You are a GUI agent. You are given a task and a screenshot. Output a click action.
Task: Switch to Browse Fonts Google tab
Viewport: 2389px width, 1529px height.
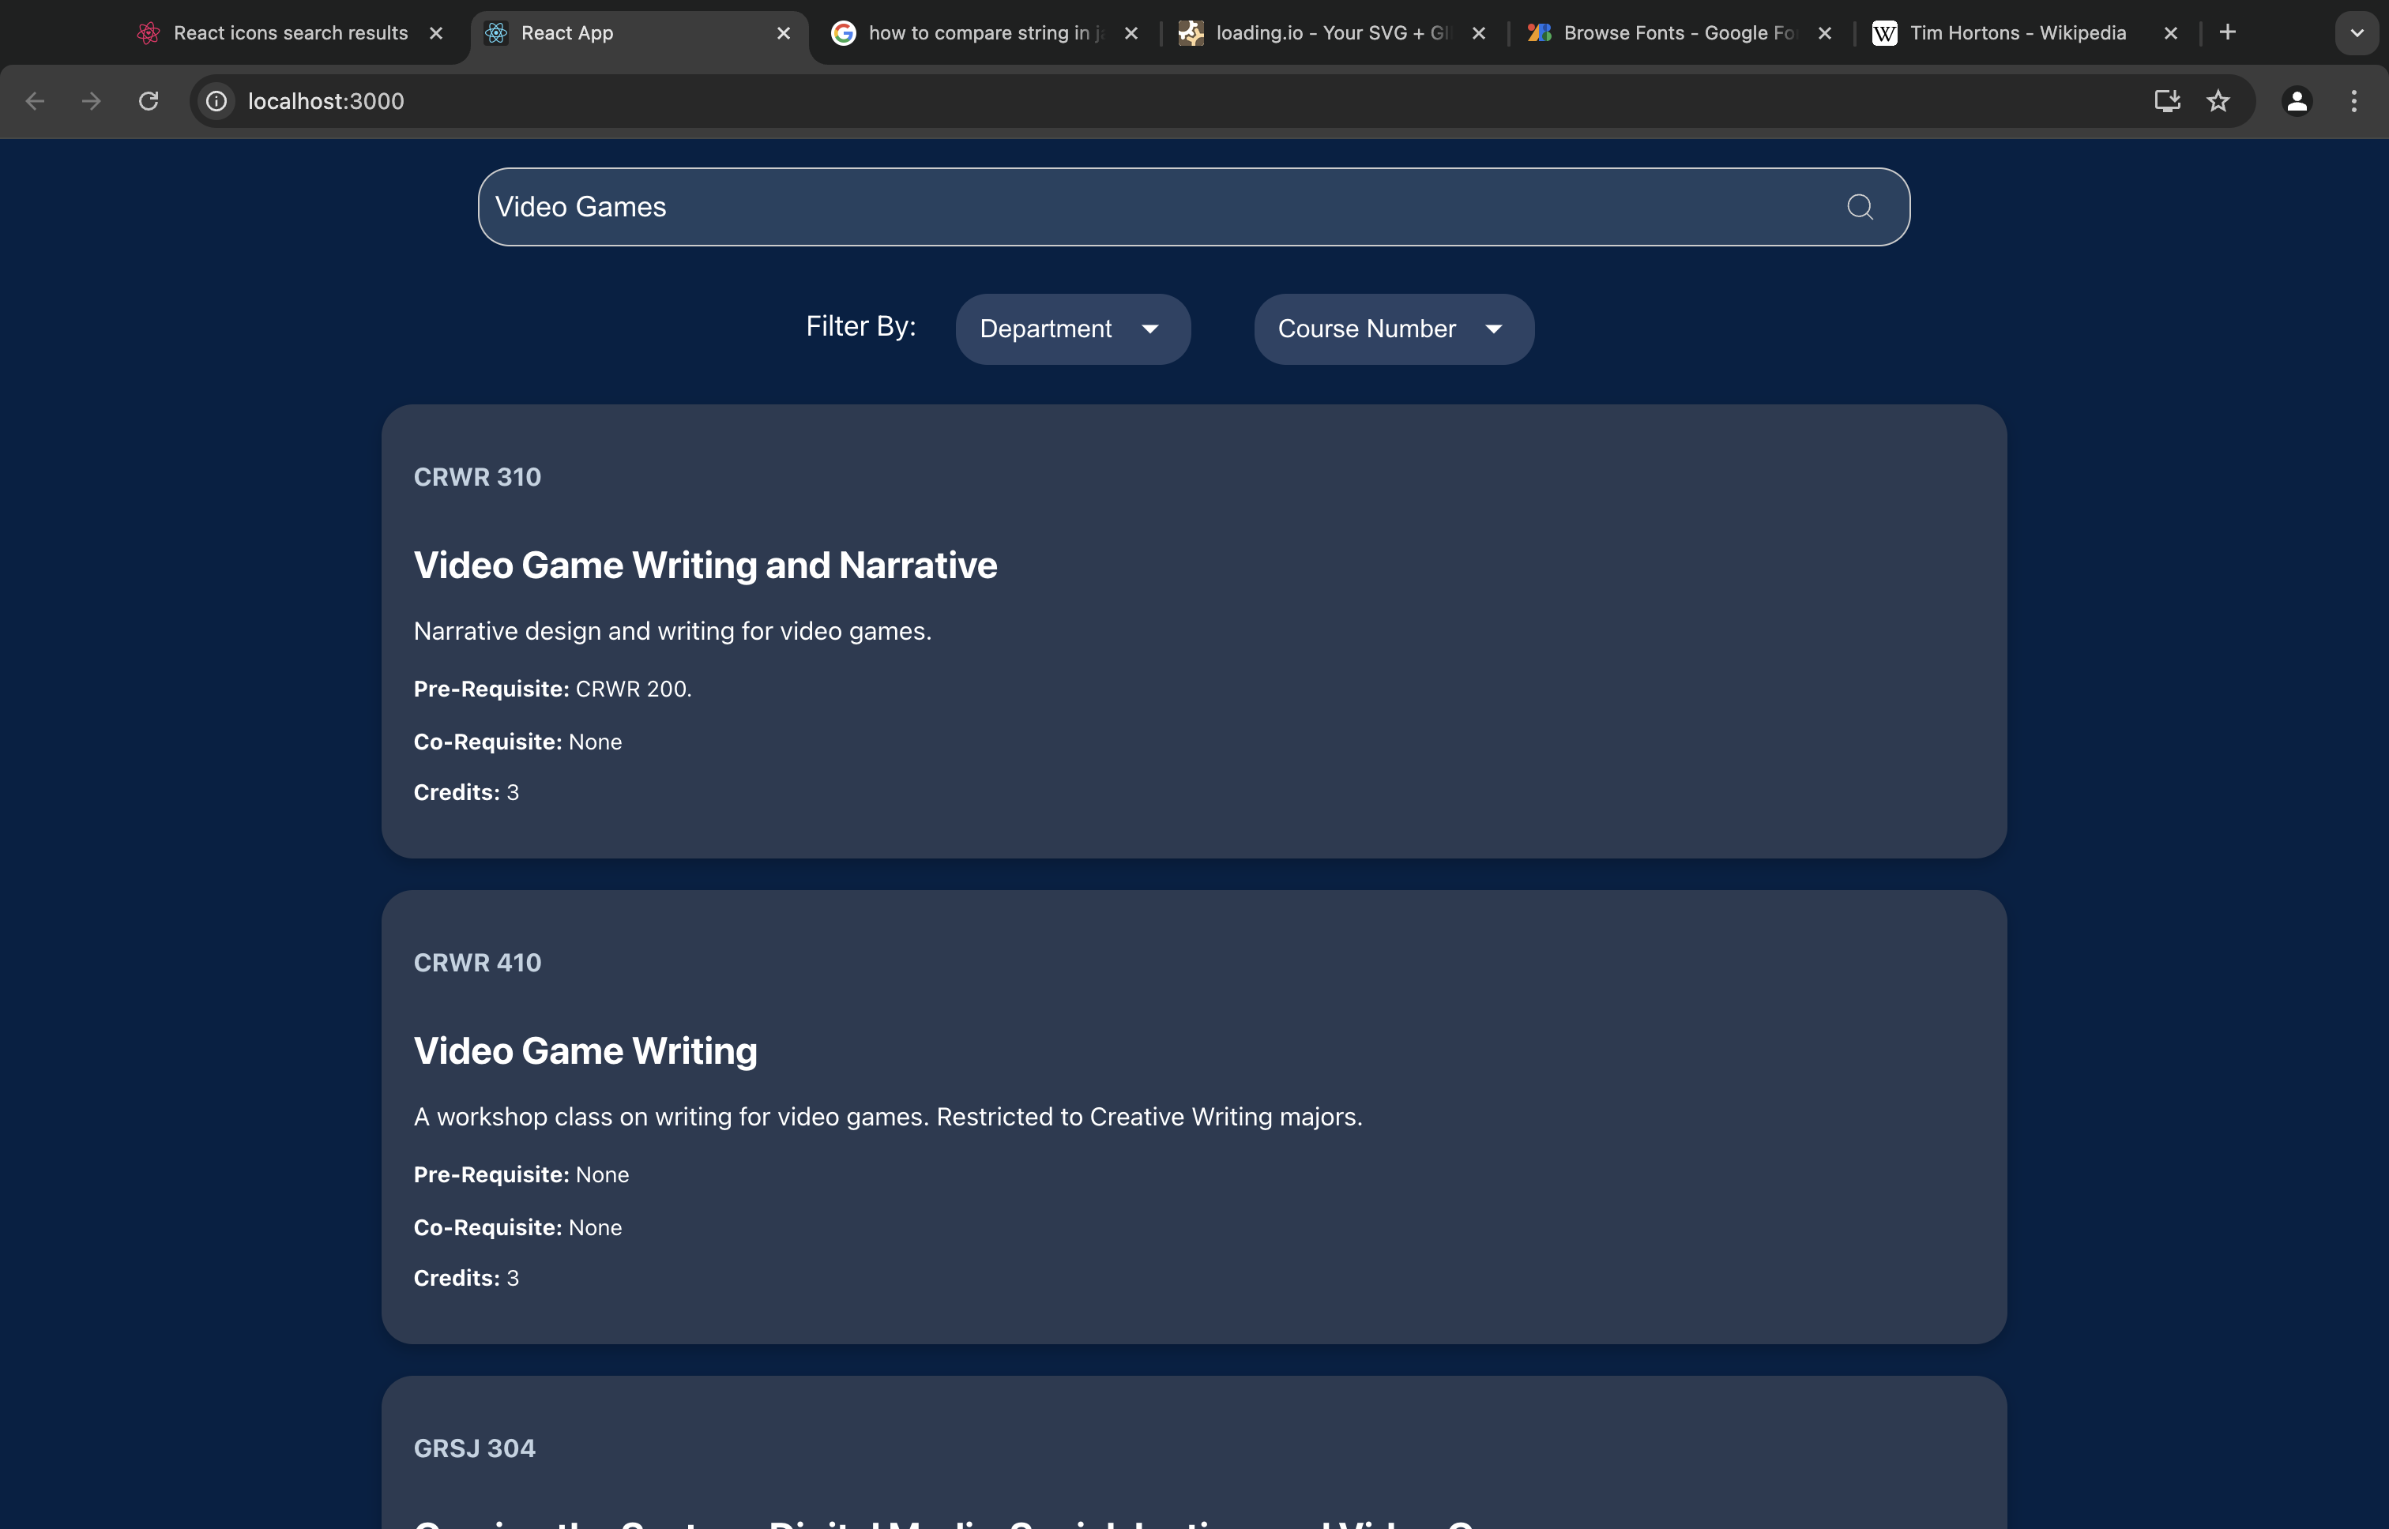click(x=1677, y=32)
